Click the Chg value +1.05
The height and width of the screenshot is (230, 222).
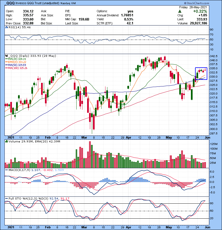point(203,15)
